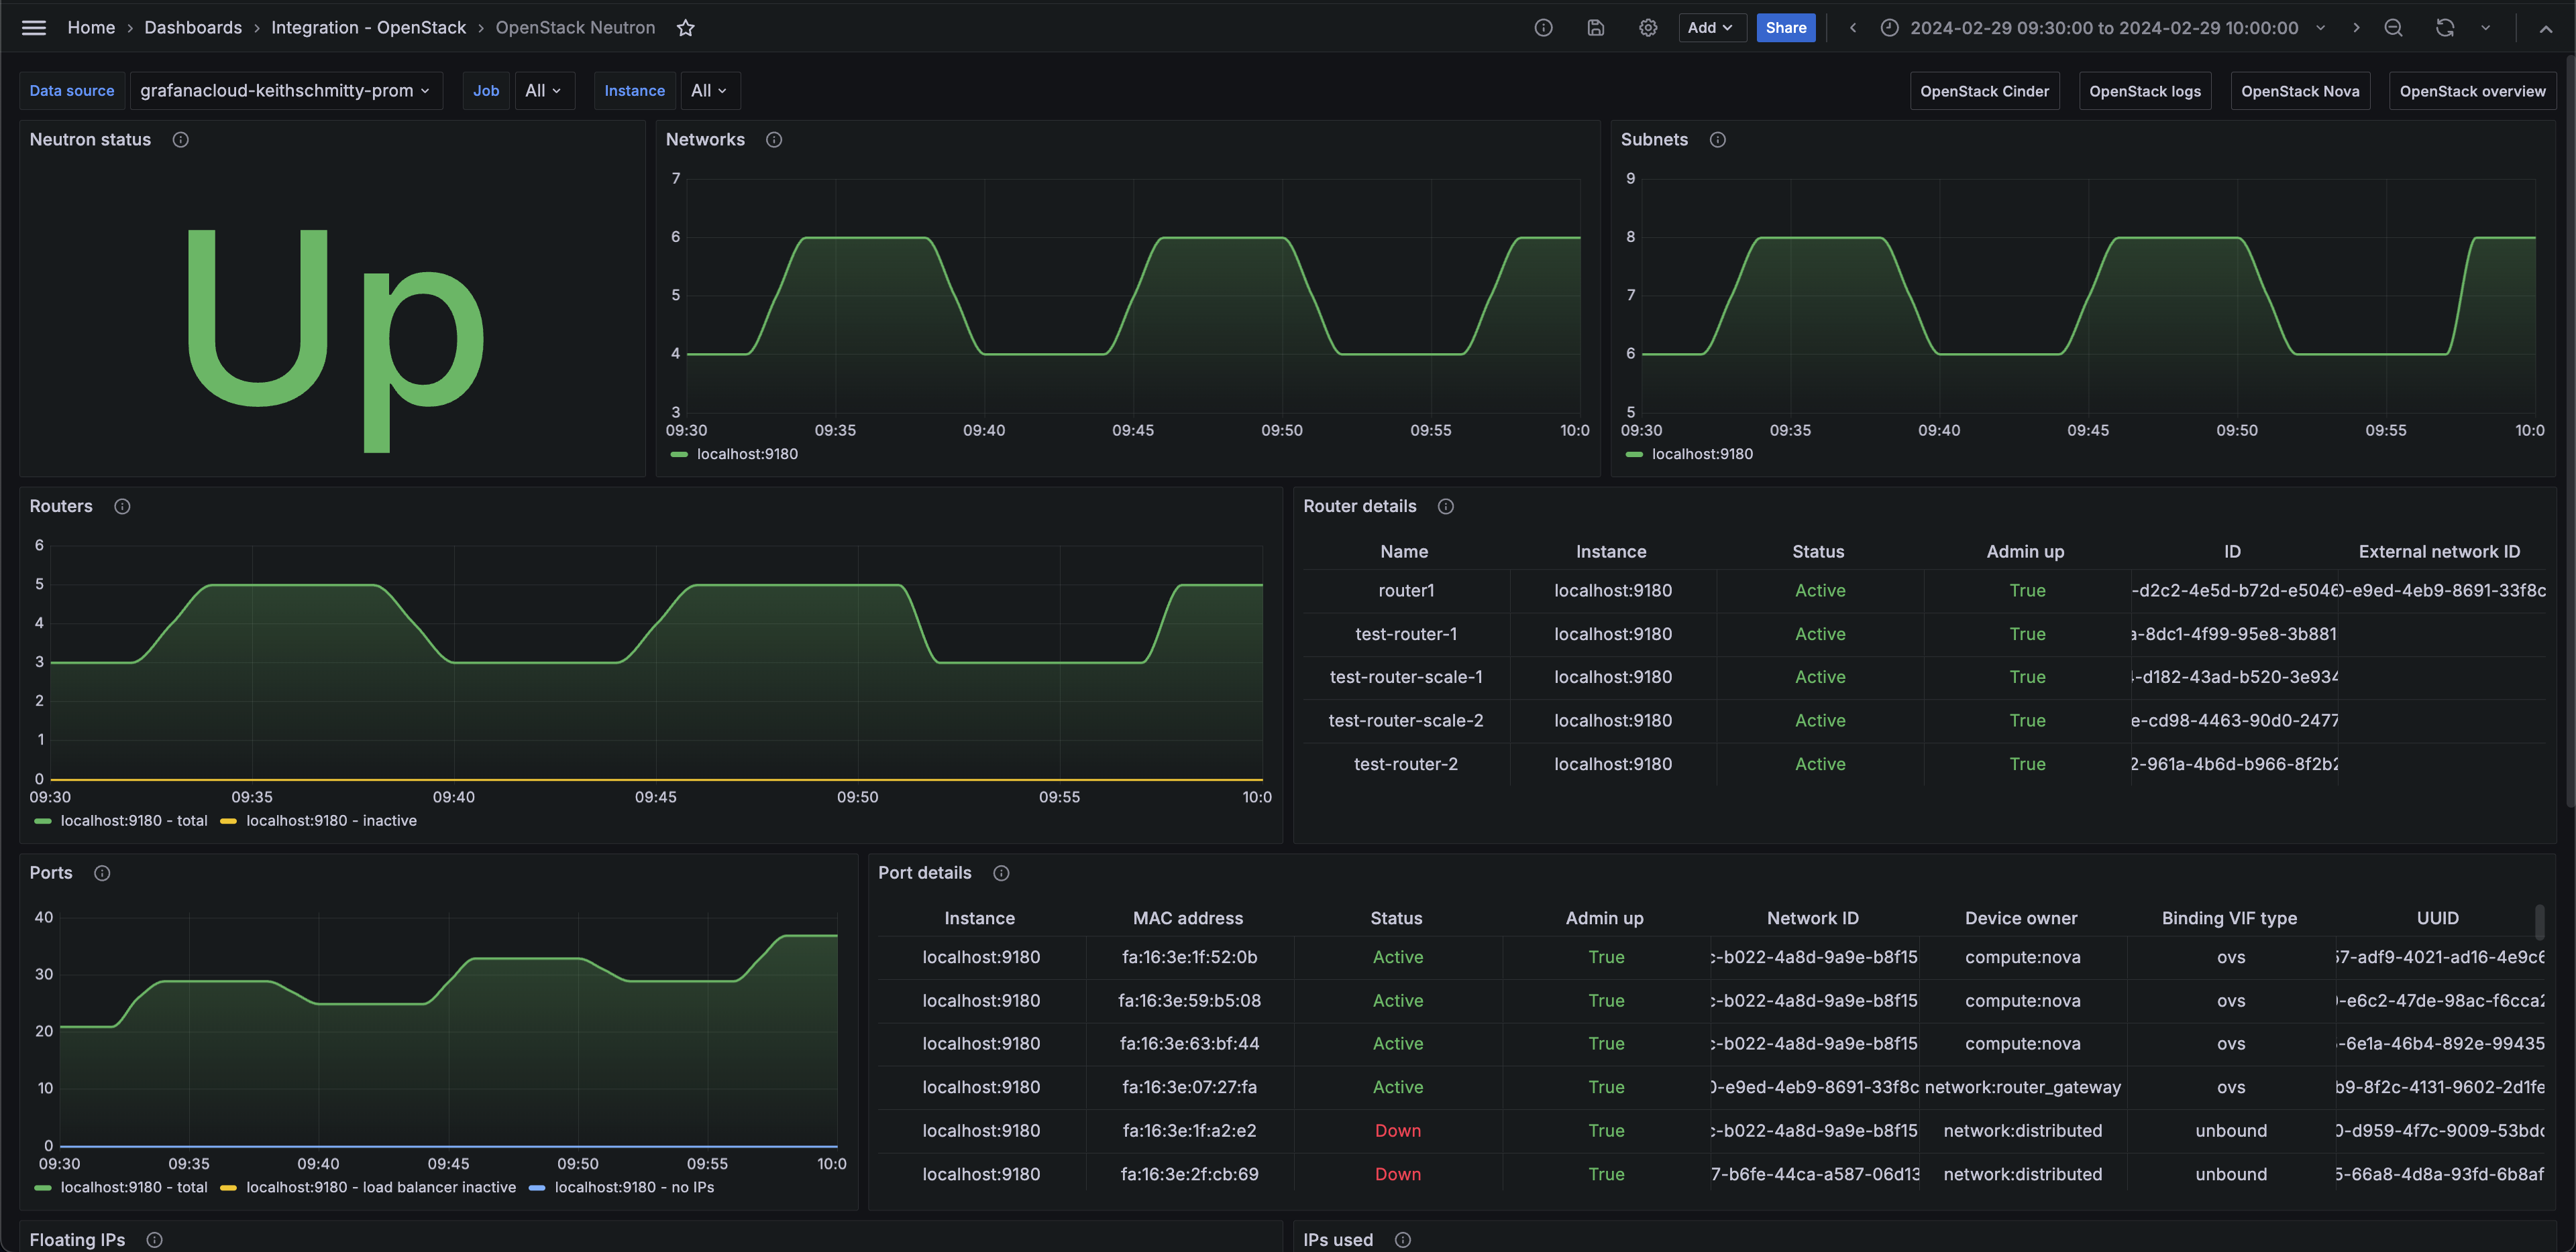Refresh the dashboard
The width and height of the screenshot is (2576, 1252).
pyautogui.click(x=2444, y=28)
